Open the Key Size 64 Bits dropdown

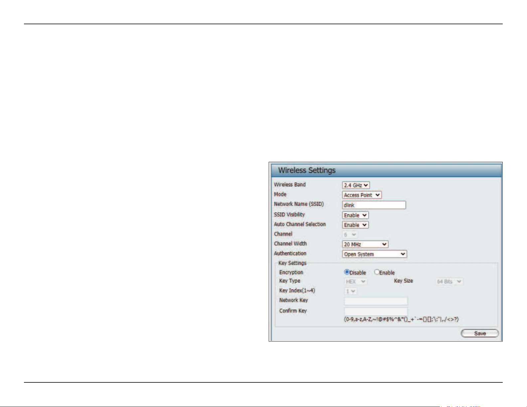[x=449, y=281]
